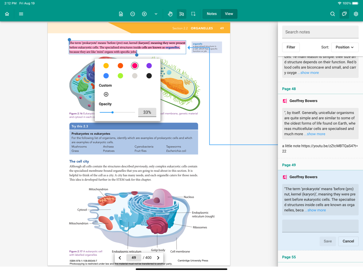Add a custom color with the plus

pyautogui.click(x=106, y=94)
